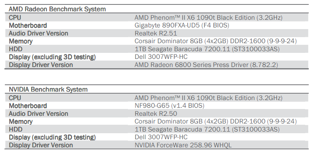Click the Phenom II X6 1090t value in NVIDIA table
The height and width of the screenshot is (155, 314).
point(208,98)
